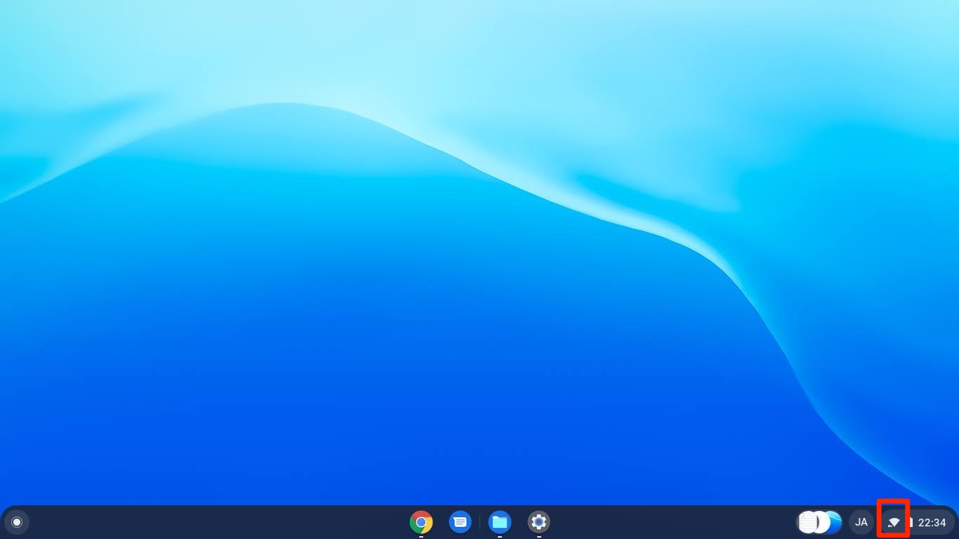Screen dimensions: 959x539
Task: Open the launcher circle button
Action: tap(17, 522)
